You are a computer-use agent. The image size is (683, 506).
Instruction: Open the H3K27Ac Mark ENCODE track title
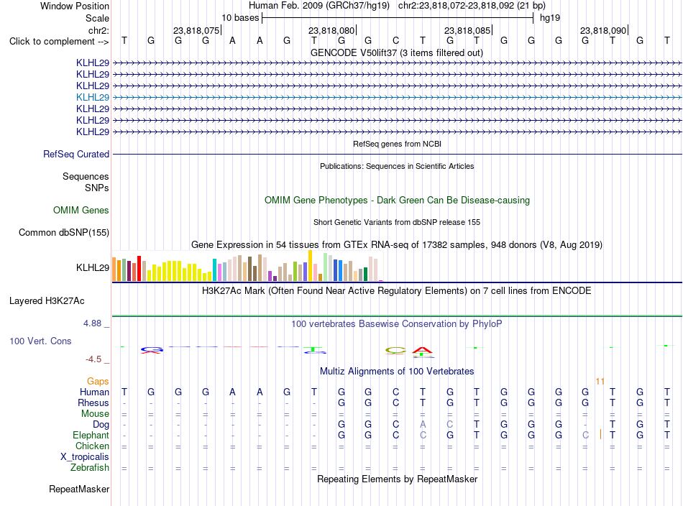coord(396,291)
